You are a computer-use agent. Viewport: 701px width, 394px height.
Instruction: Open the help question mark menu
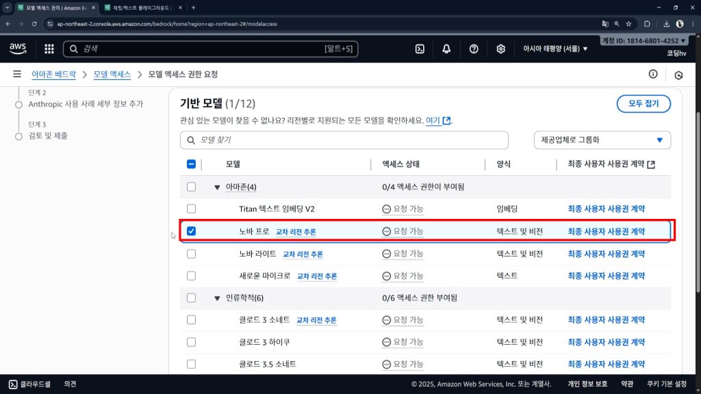tap(474, 49)
